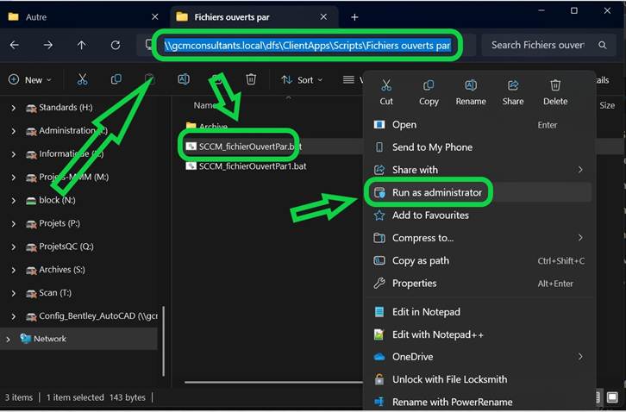Choose Send to My Phone
This screenshot has width=626, height=412.
[479, 147]
